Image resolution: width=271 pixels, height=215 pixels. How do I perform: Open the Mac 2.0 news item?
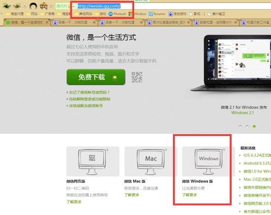click(257, 179)
